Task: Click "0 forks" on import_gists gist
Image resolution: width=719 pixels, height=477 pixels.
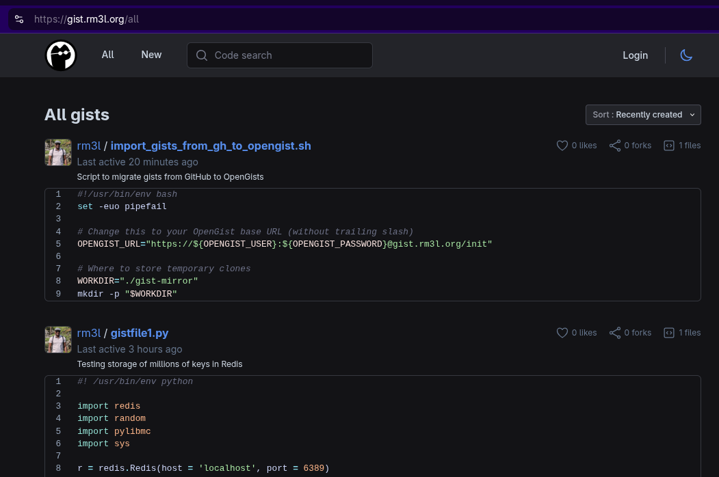Action: 638,146
